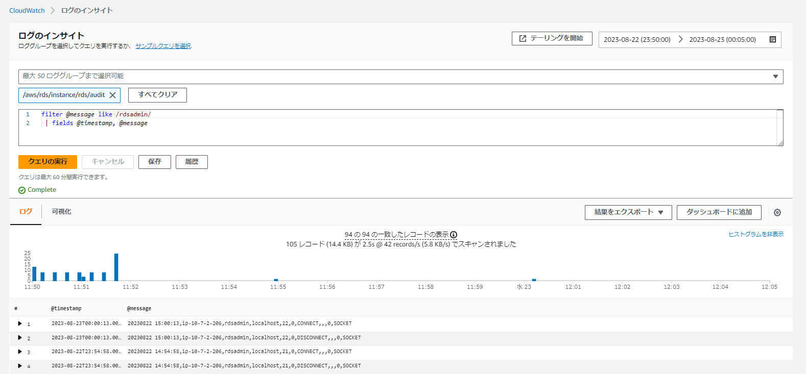Expand log row 1 details
806x374 pixels.
click(x=20, y=323)
